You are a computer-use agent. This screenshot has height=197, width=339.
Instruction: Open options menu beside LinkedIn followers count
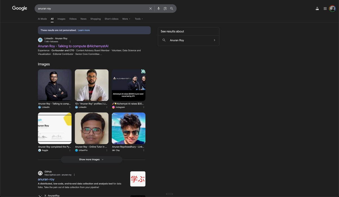[70, 41]
